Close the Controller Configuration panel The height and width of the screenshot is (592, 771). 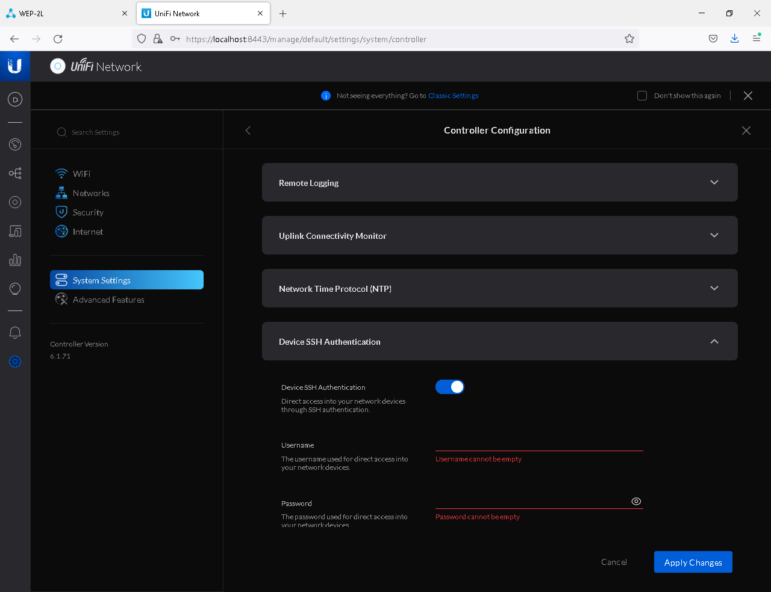point(746,131)
